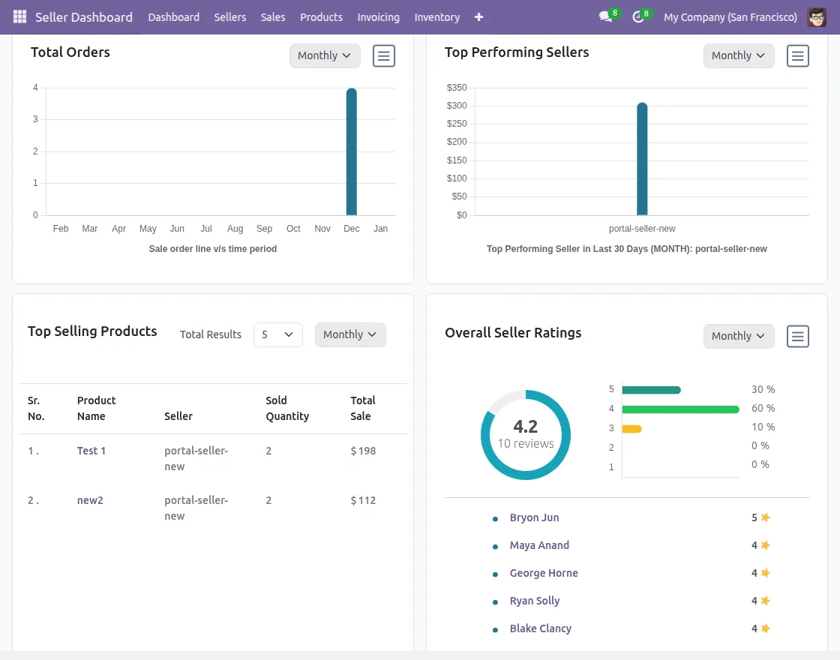Open Total Orders chart options menu
Screen dimensions: 840x660
click(383, 55)
